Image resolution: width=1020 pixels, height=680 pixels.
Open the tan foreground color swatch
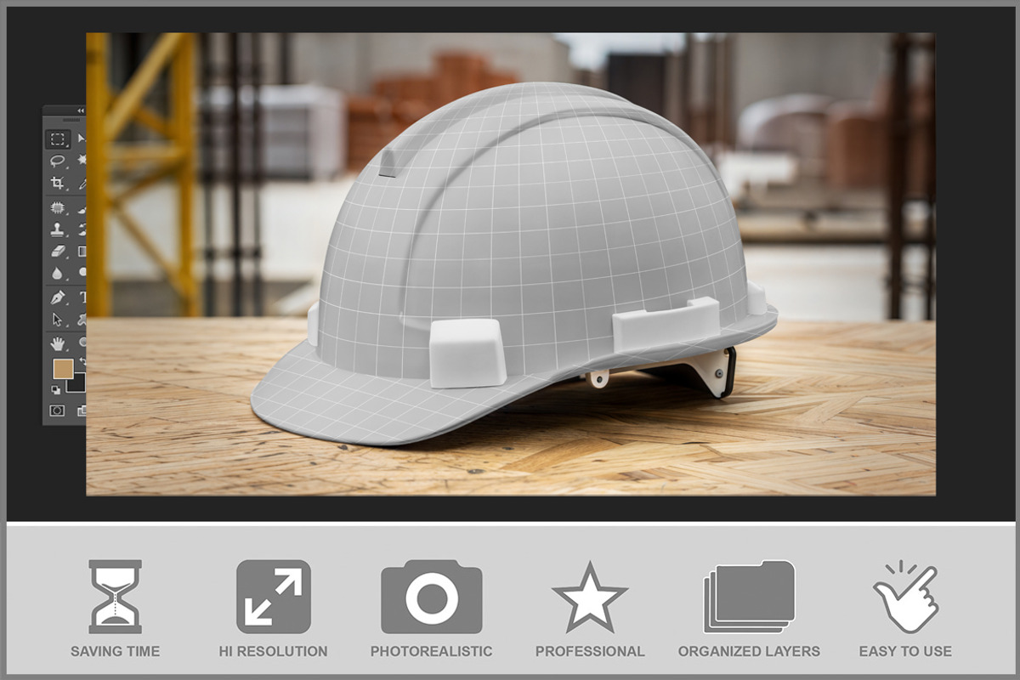(62, 368)
